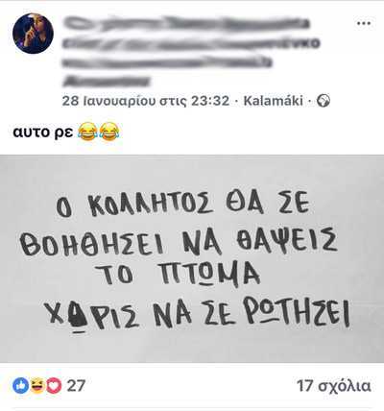
Task: Click the Haha laughing reaction icon
Action: click(x=37, y=385)
